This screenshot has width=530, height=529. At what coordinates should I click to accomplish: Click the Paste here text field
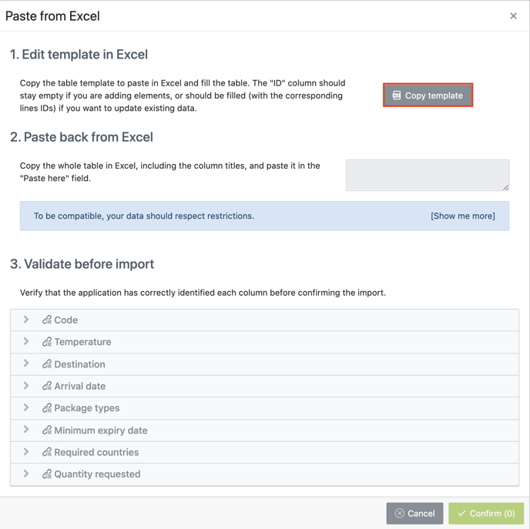point(427,175)
